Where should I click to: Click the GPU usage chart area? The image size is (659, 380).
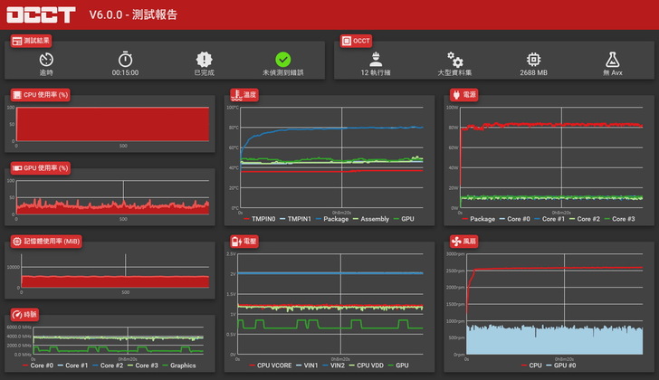(112, 197)
